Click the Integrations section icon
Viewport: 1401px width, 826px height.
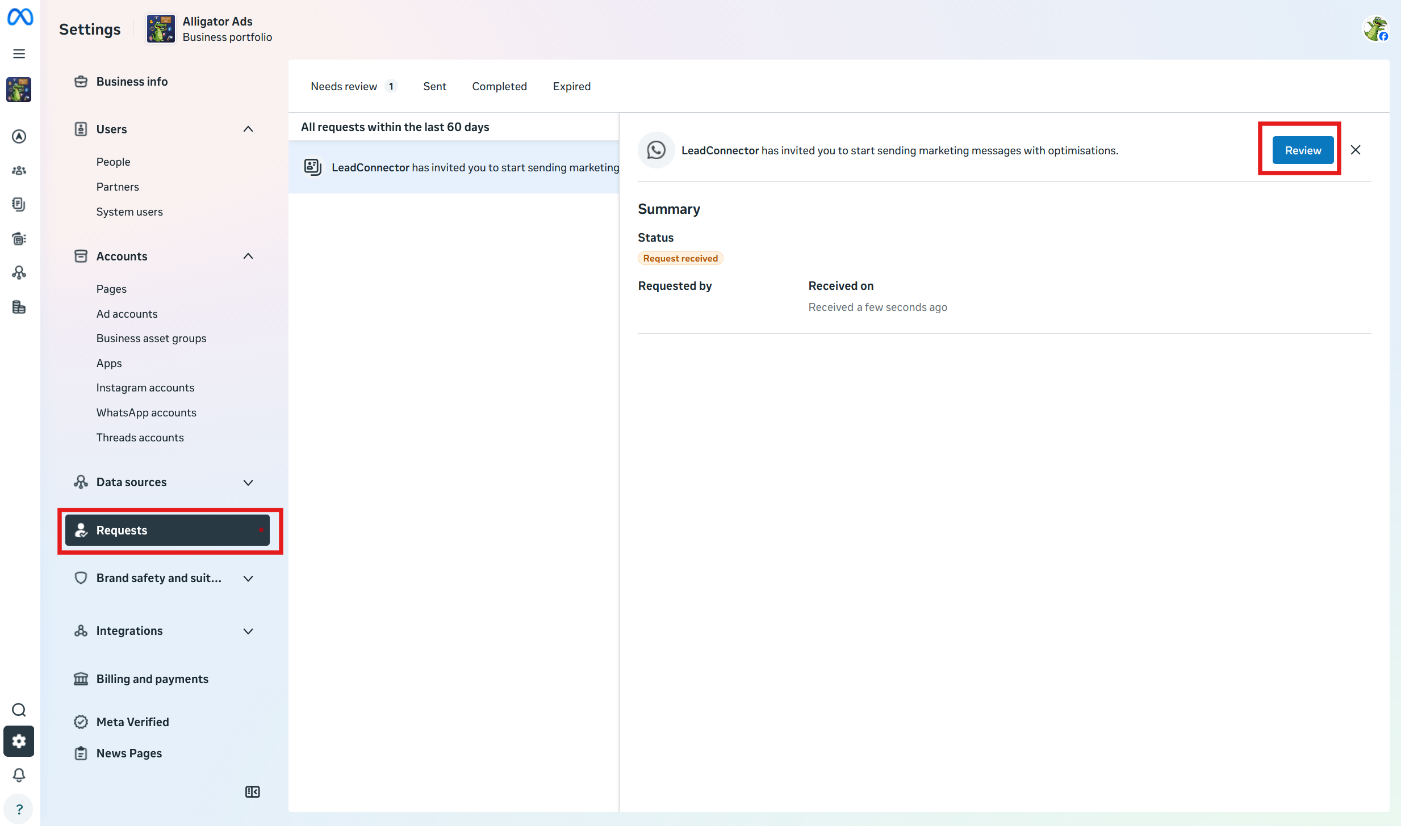pyautogui.click(x=81, y=631)
